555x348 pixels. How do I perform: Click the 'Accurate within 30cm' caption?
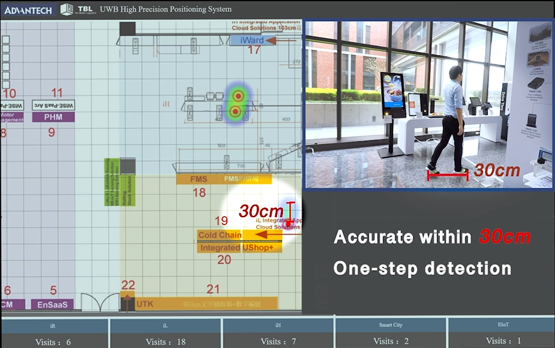pyautogui.click(x=432, y=237)
